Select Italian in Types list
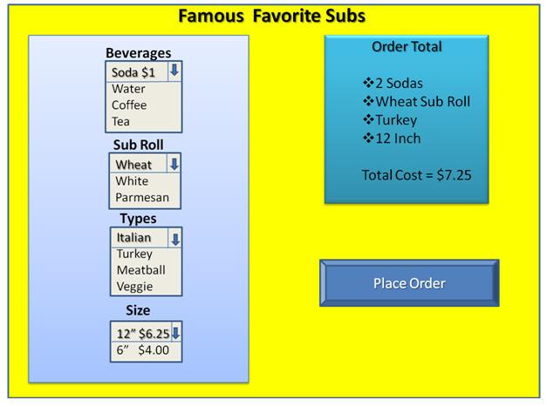The width and height of the screenshot is (547, 407). [133, 238]
